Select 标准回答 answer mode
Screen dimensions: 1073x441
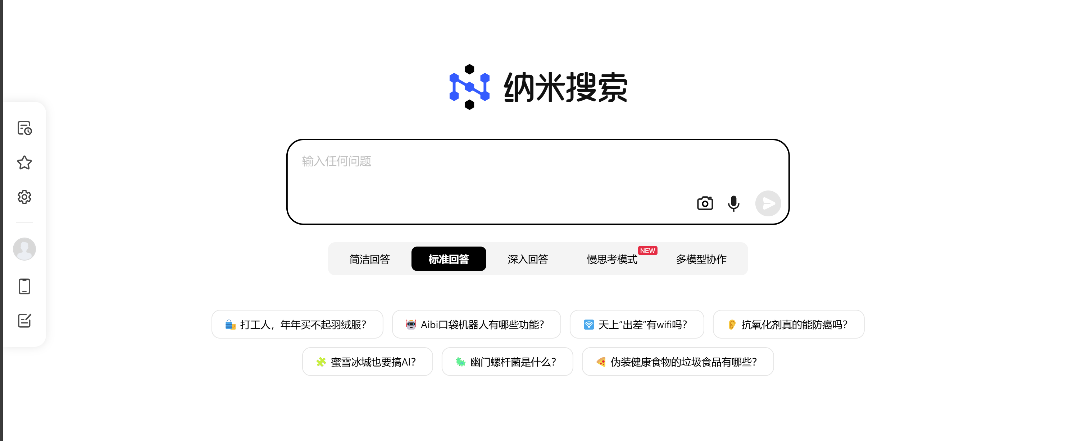(449, 259)
